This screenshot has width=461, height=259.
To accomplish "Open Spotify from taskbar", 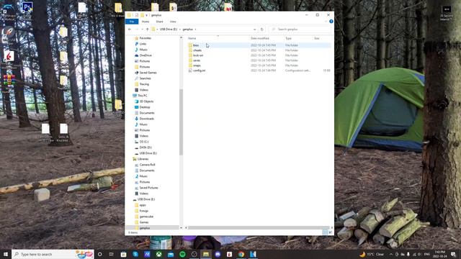I will [x=182, y=254].
